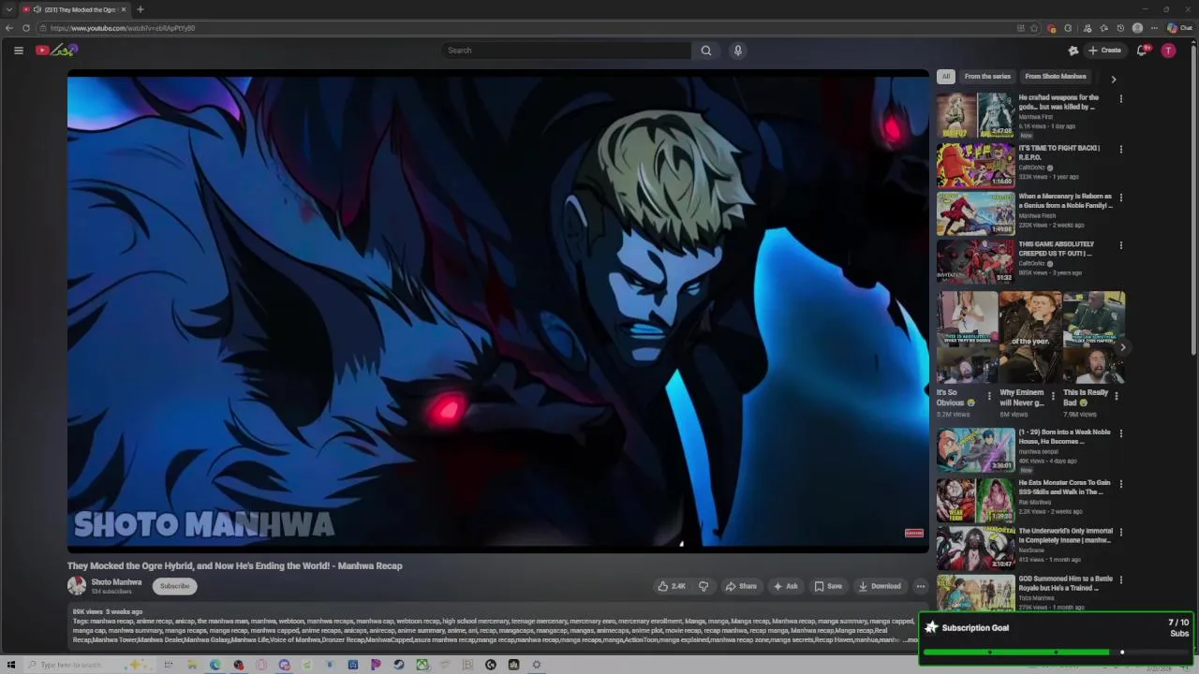Open the Shoto Manhwa channel name link
Viewport: 1199px width, 674px height.
[x=116, y=582]
